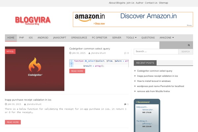
Task: Open recent post Codeigniter common select query
Action: pos(155,71)
